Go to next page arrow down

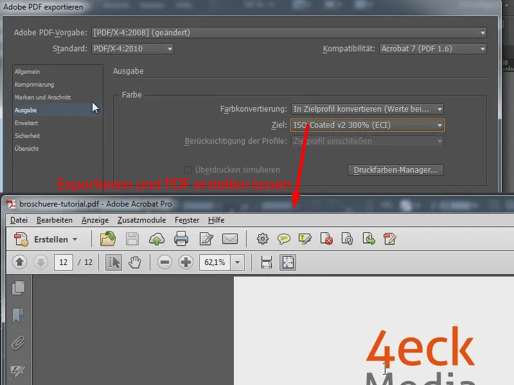tap(40, 262)
